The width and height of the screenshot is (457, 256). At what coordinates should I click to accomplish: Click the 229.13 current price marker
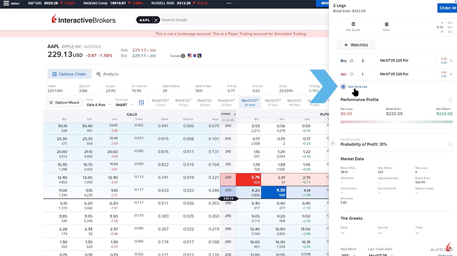(x=228, y=198)
